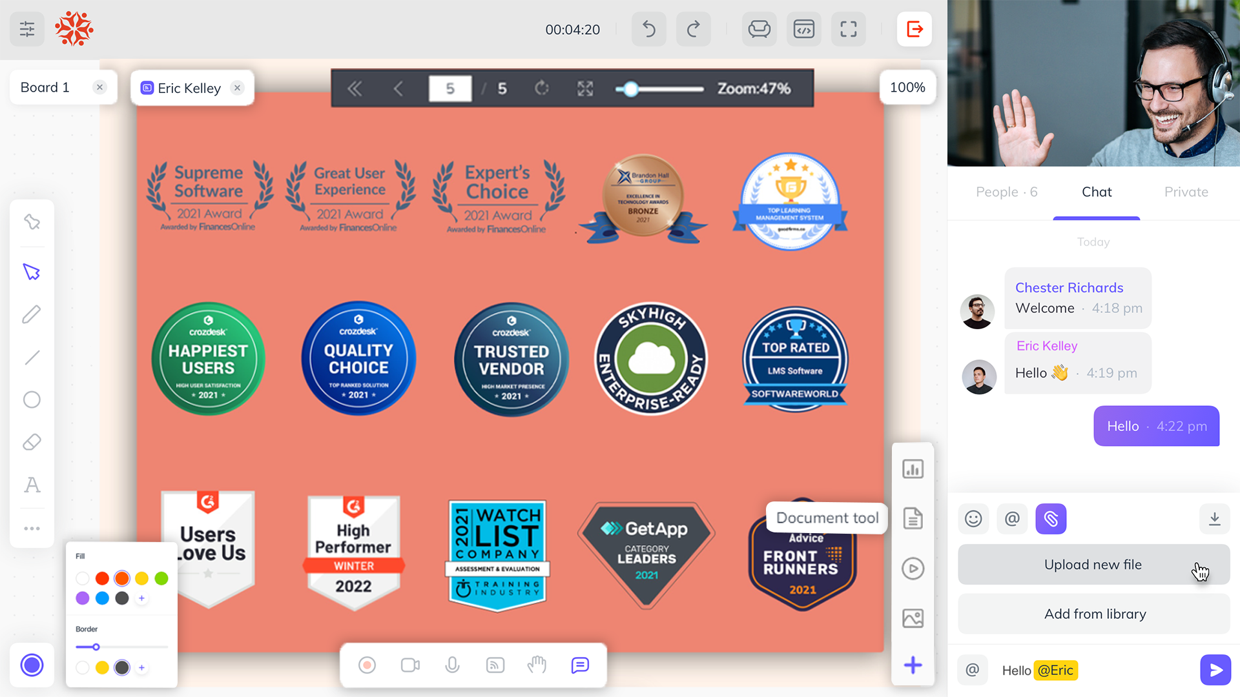Select the pencil drawing tool
The width and height of the screenshot is (1240, 697).
coord(32,314)
